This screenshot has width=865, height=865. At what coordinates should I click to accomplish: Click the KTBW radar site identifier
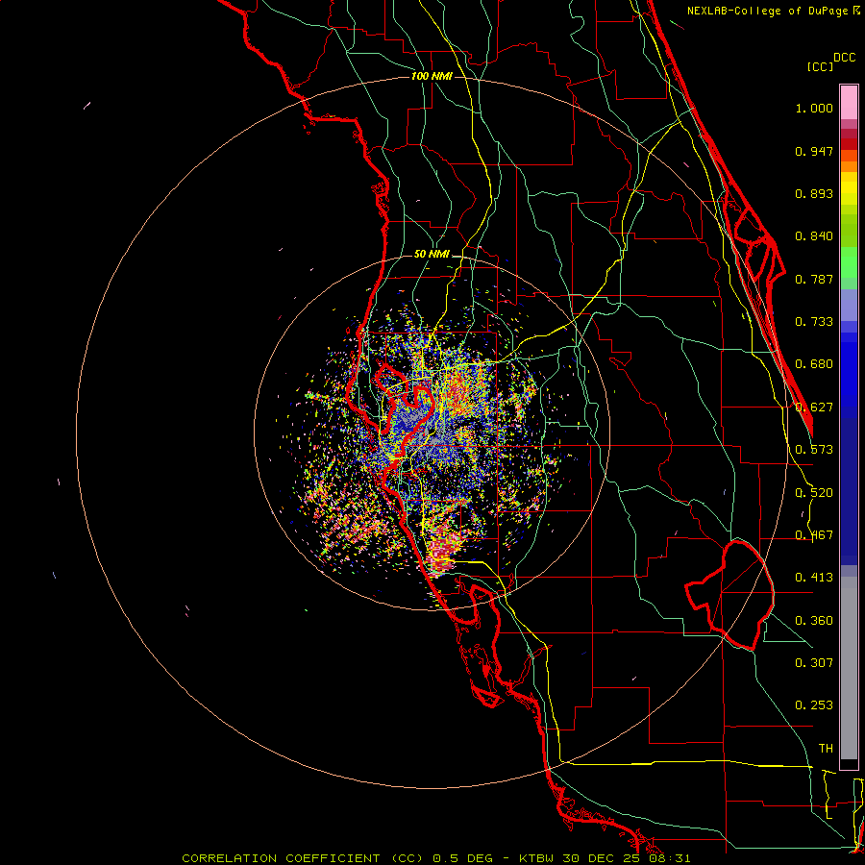click(538, 858)
